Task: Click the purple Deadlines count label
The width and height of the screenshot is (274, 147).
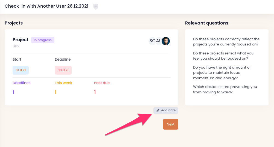Action: point(22,83)
